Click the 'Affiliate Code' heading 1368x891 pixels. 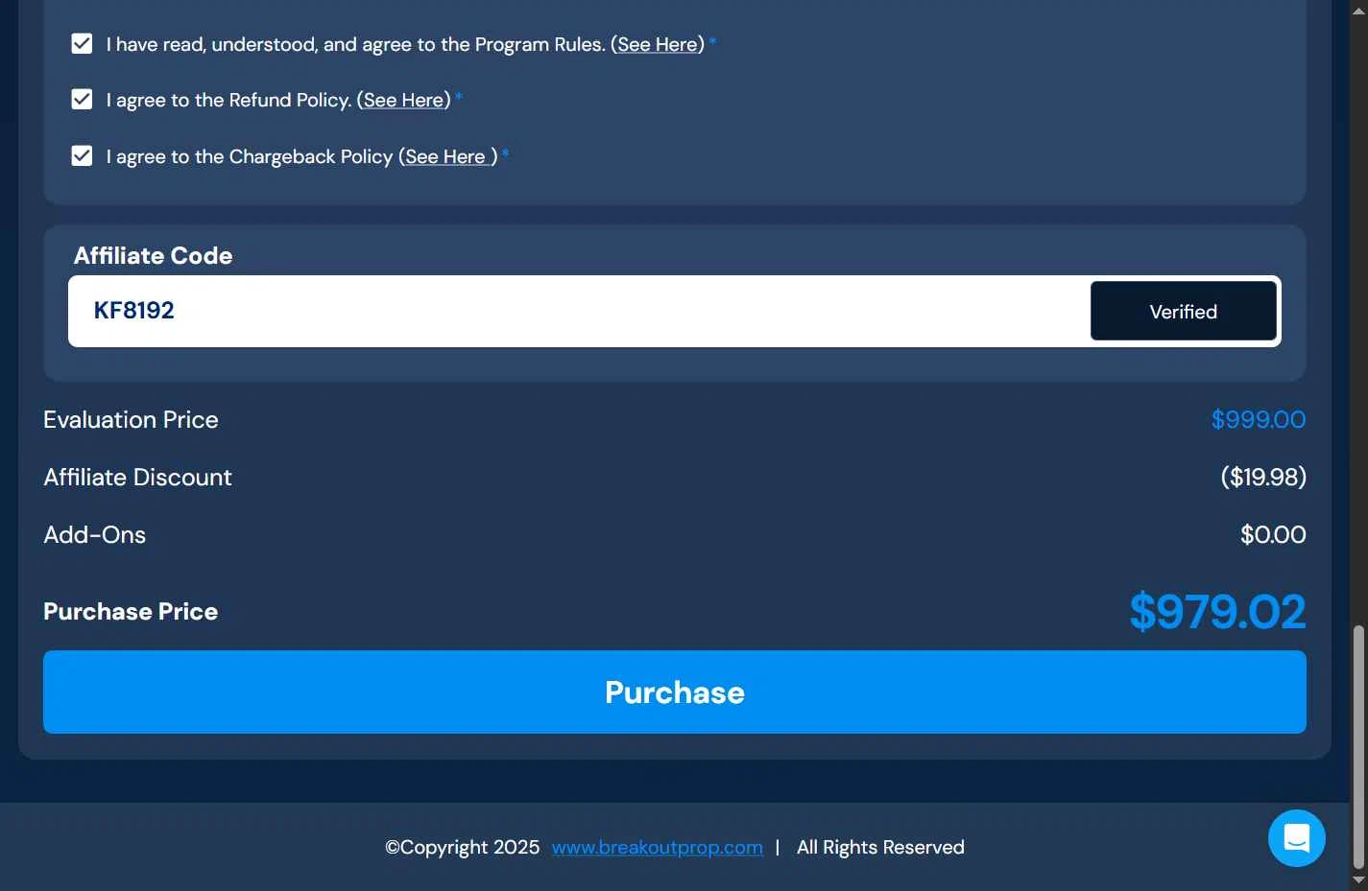pos(154,255)
